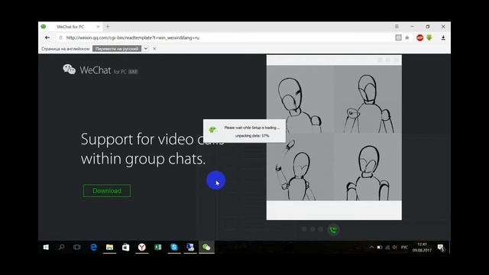Open Microsoft Store from the taskbar
This screenshot has width=489, height=275.
click(125, 247)
